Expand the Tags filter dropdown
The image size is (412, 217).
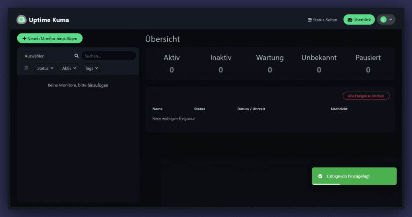tap(91, 68)
